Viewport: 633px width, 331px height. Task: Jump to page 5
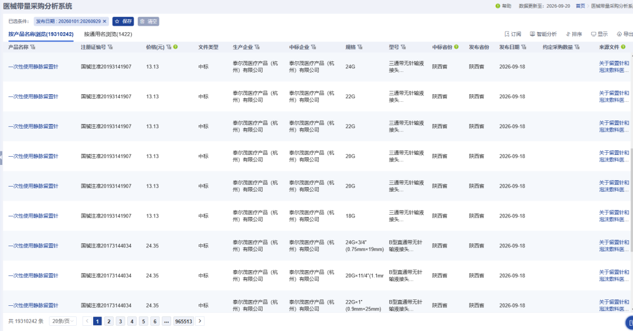[x=144, y=321]
